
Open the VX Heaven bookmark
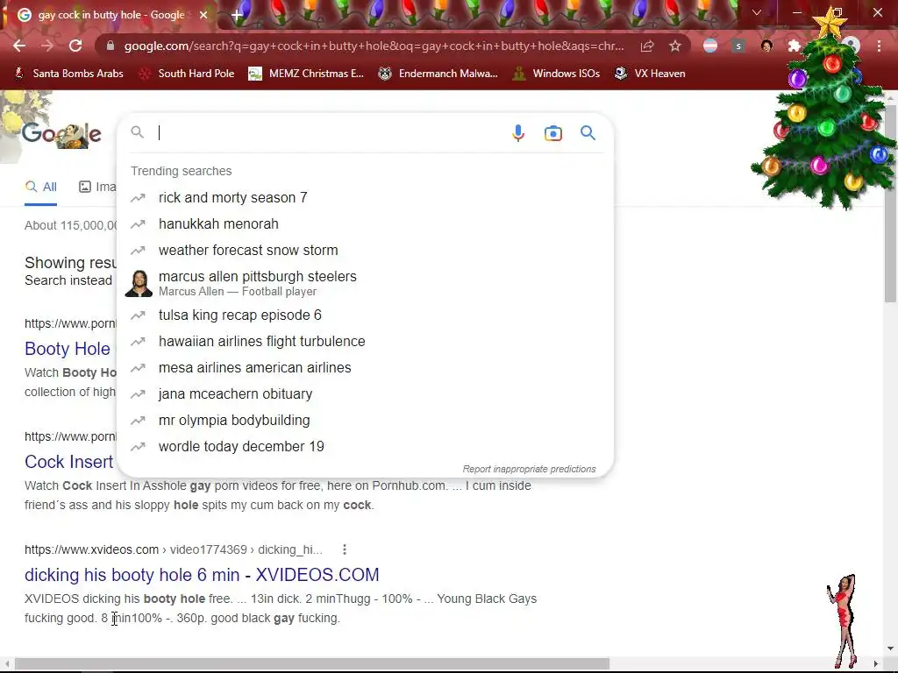point(650,74)
